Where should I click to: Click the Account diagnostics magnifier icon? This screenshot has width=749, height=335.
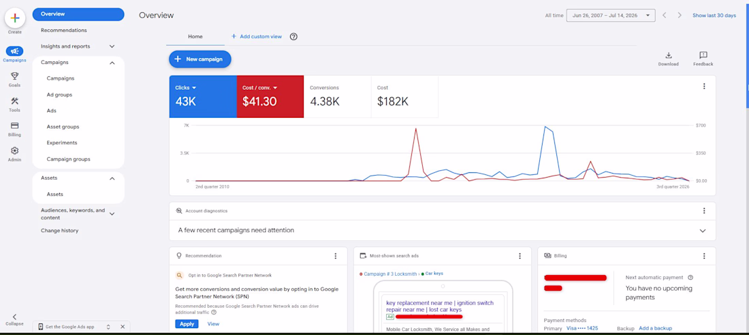(x=179, y=211)
